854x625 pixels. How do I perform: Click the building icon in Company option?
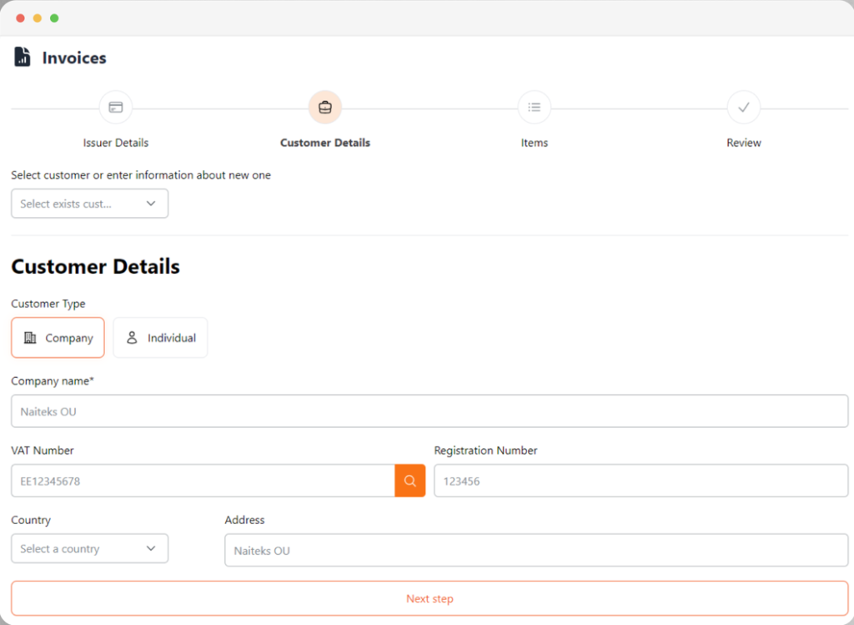pos(30,338)
